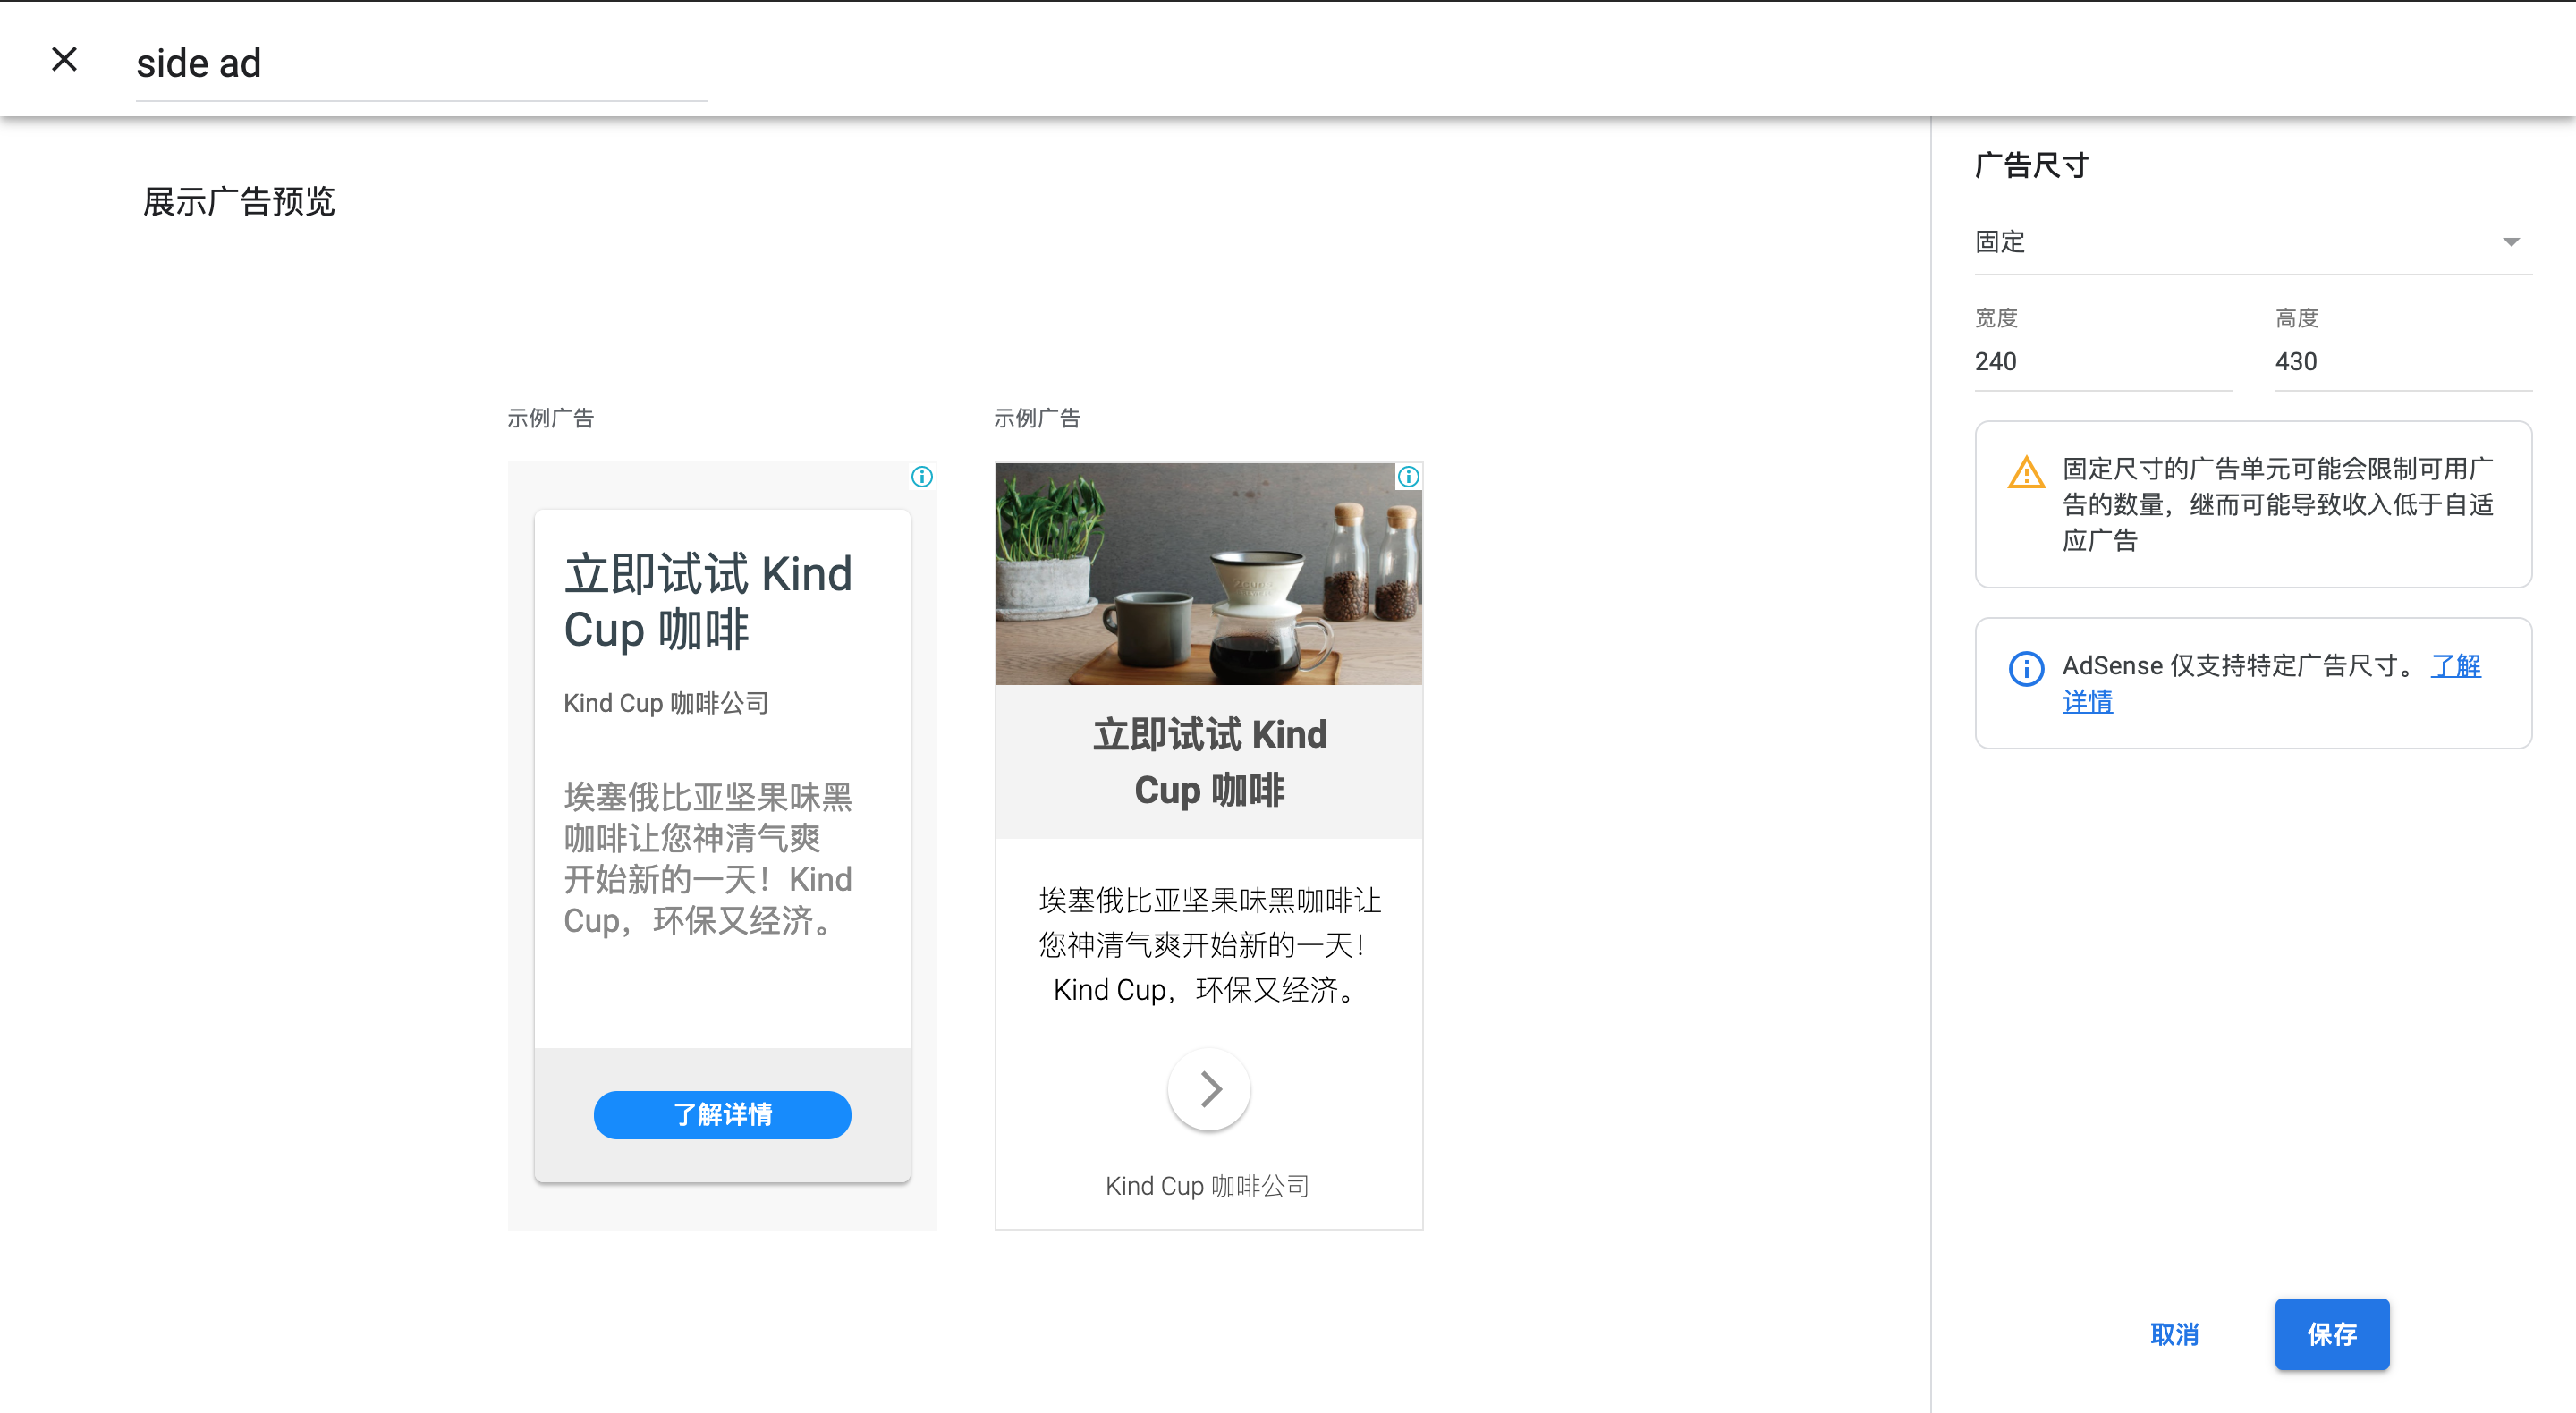Open the 了解详情 link in AdSense notice
This screenshot has height=1413, width=2576.
coord(2454,666)
